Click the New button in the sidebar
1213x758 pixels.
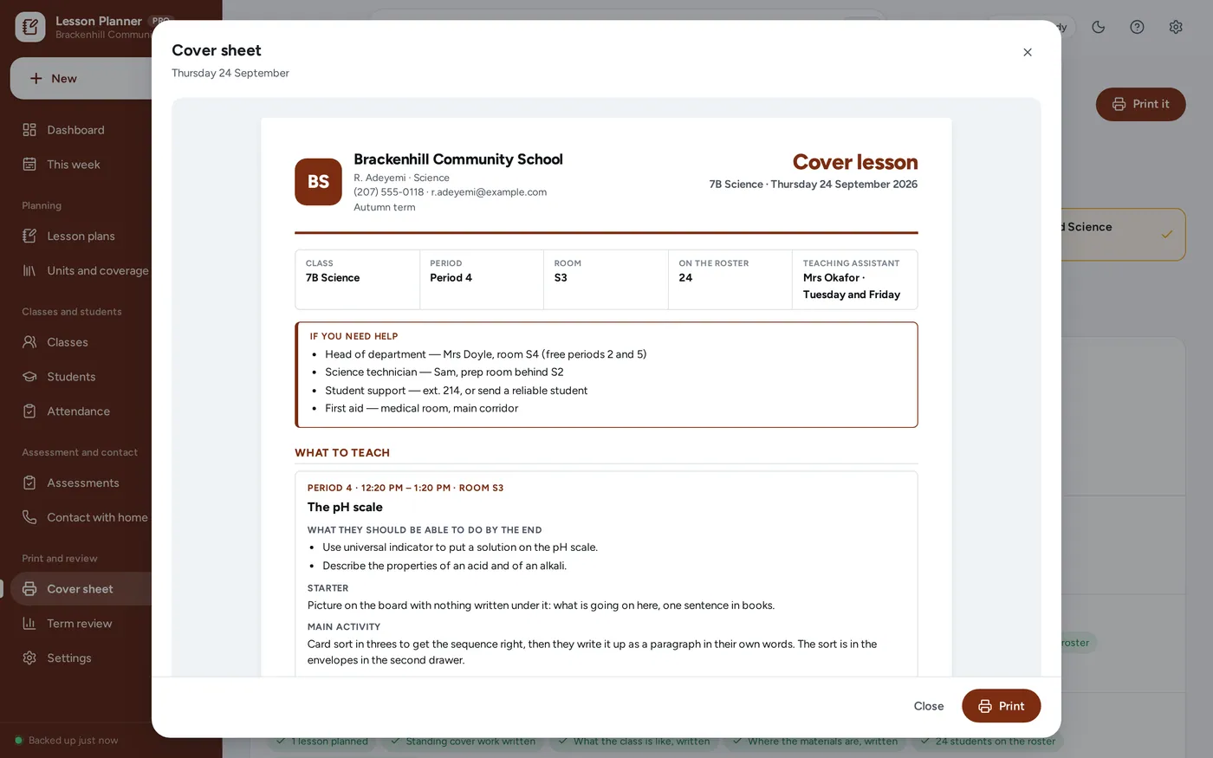point(81,78)
